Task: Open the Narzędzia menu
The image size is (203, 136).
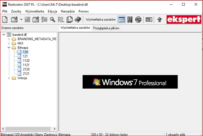Action: pyautogui.click(x=68, y=11)
